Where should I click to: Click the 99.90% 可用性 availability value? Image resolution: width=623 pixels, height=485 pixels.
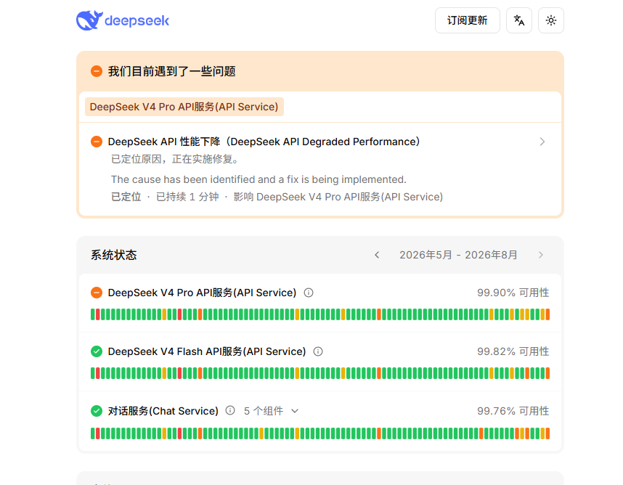click(x=513, y=293)
